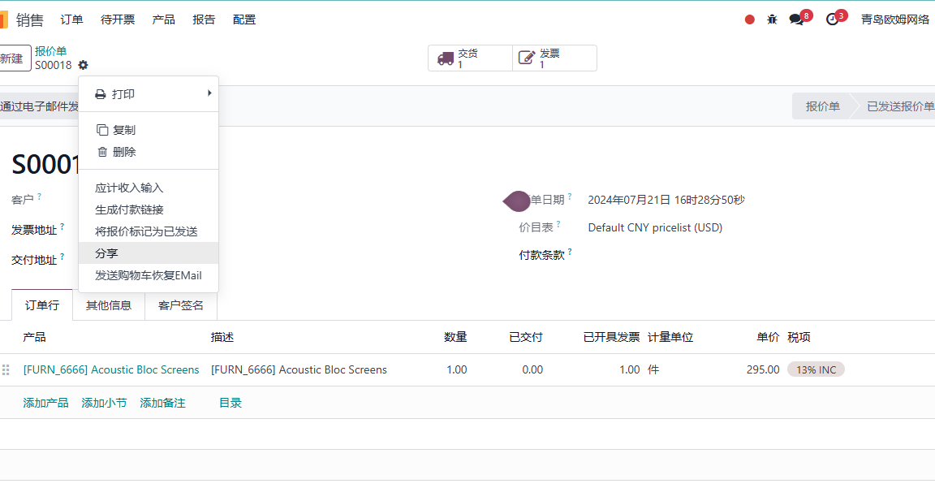
Task: Click the trash delete icon
Action: [x=102, y=152]
